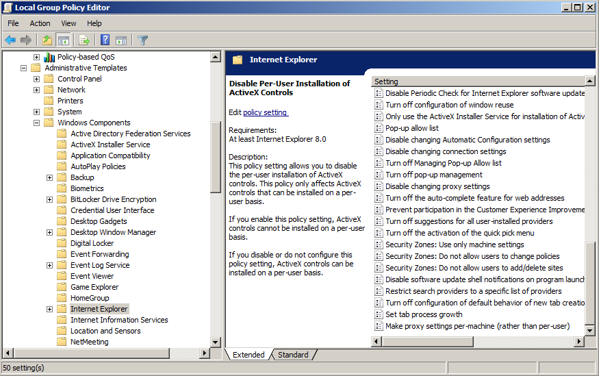Screen dimensions: 599x376
Task: Open the Action menu
Action: click(x=40, y=23)
